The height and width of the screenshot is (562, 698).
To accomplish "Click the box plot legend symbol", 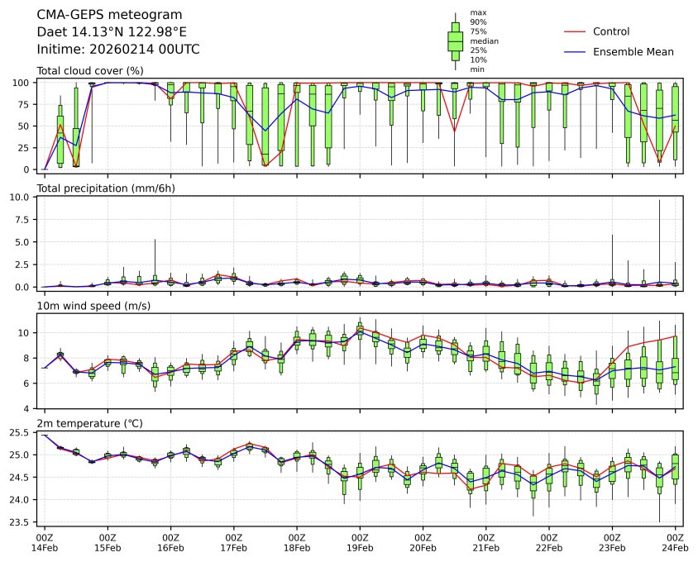I will [455, 40].
